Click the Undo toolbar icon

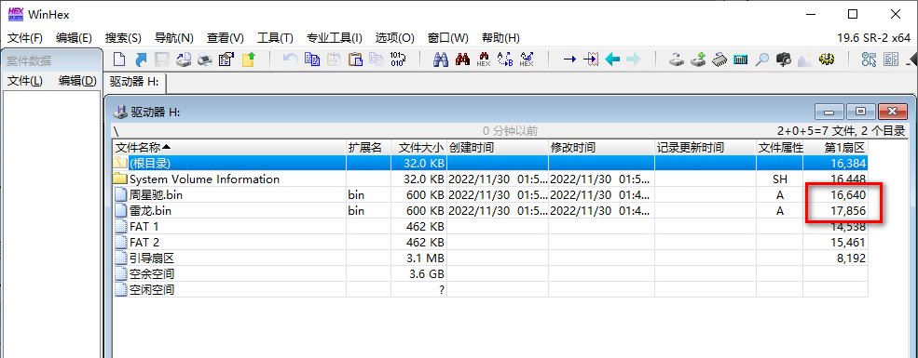(290, 59)
